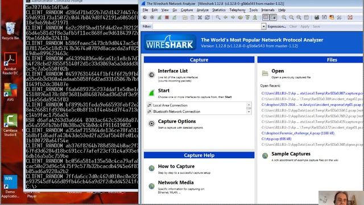Go back in packet history arrow
Screen dimensions: 364x205
(x=225, y=18)
